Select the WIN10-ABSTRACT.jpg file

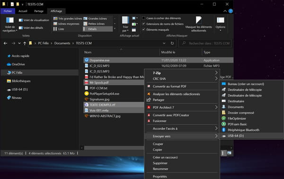coord(105,116)
